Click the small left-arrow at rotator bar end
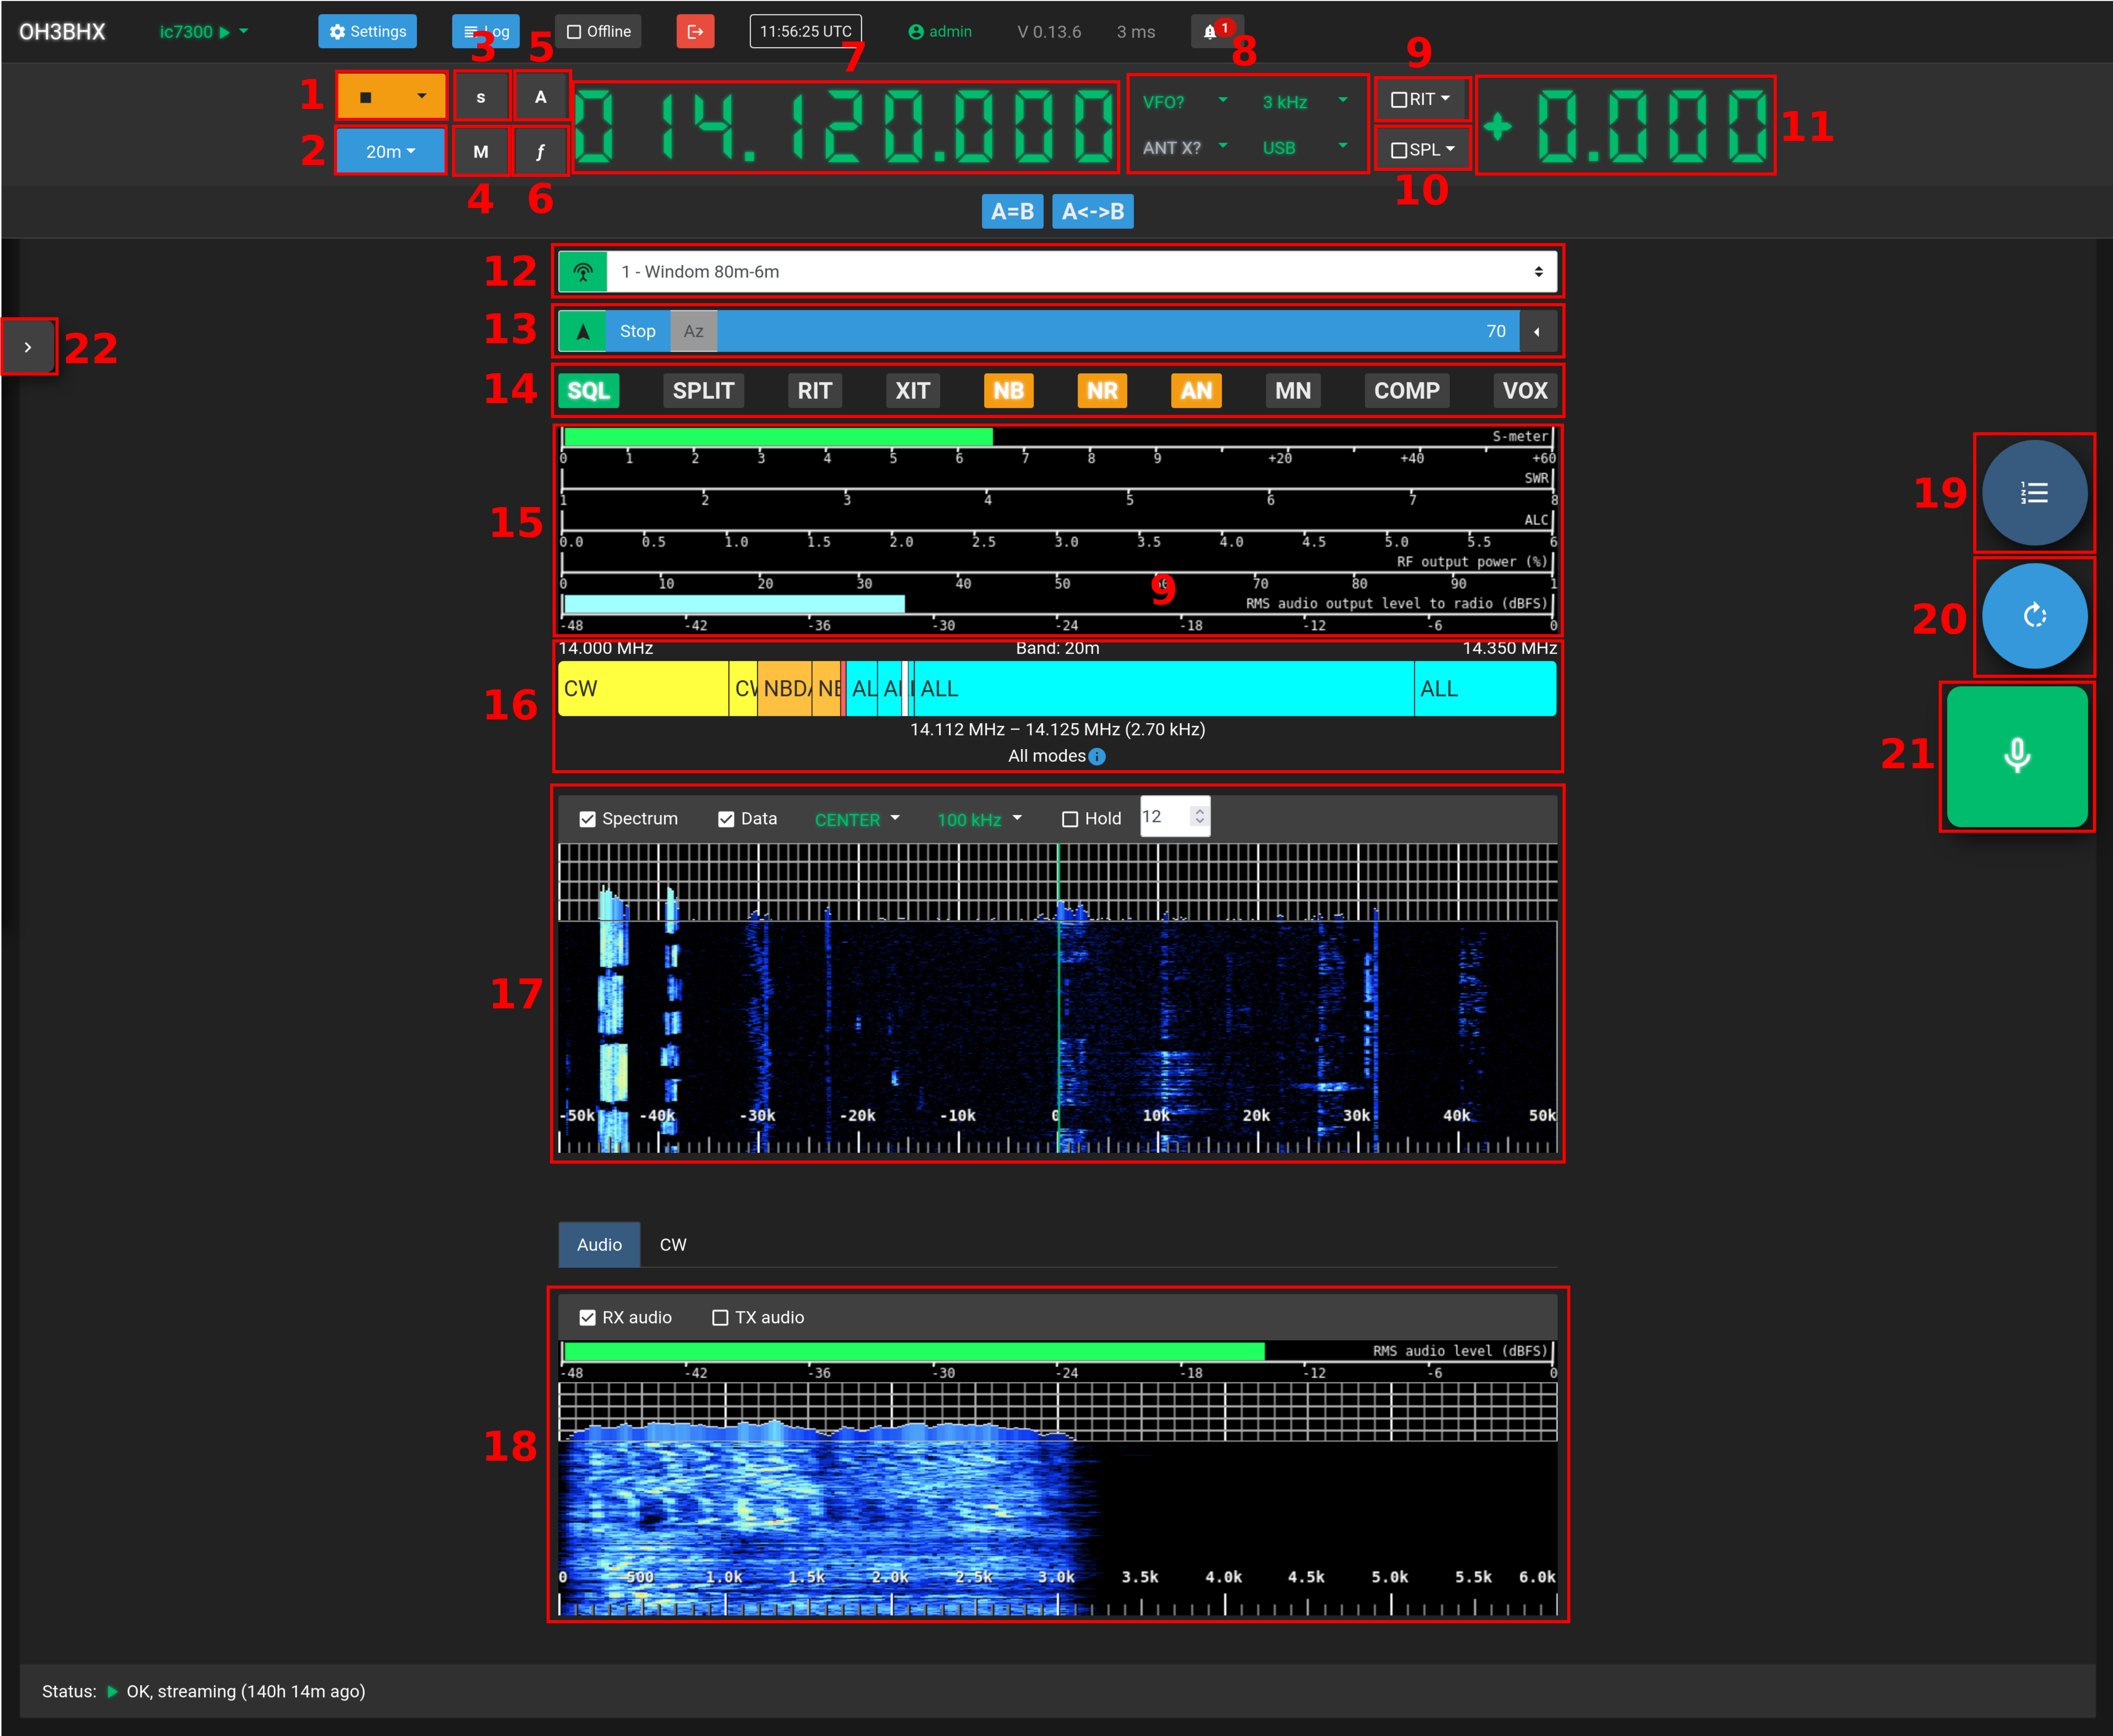The width and height of the screenshot is (2113, 1736). pos(1537,331)
